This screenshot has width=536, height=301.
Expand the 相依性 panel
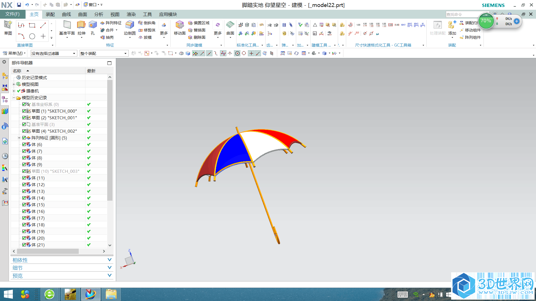(x=62, y=260)
